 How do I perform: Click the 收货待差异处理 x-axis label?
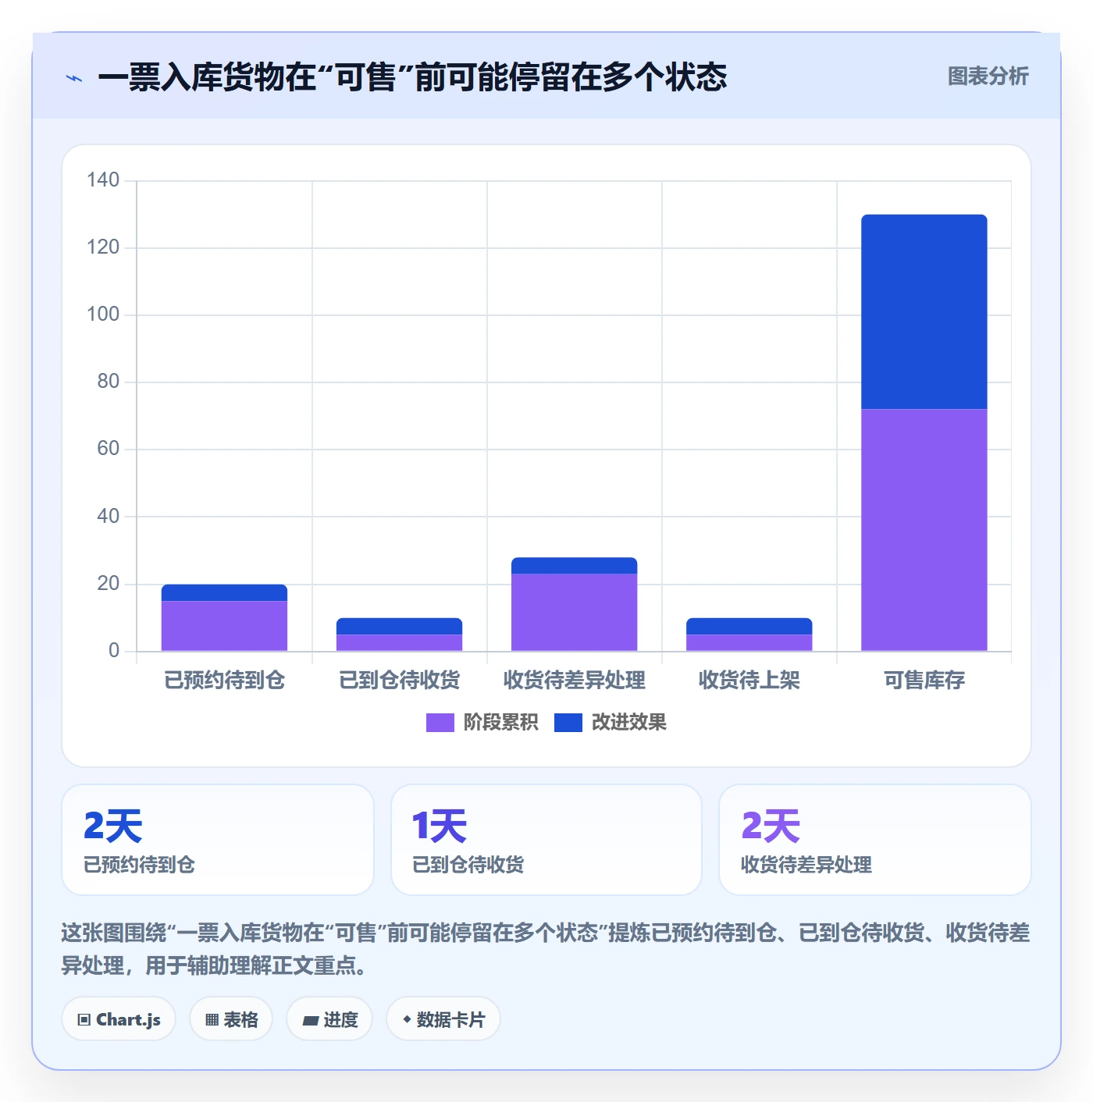574,681
